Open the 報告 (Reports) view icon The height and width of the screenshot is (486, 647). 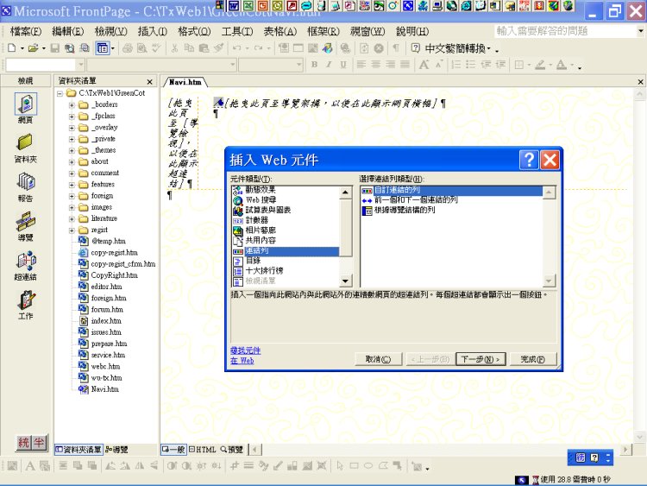(x=25, y=185)
